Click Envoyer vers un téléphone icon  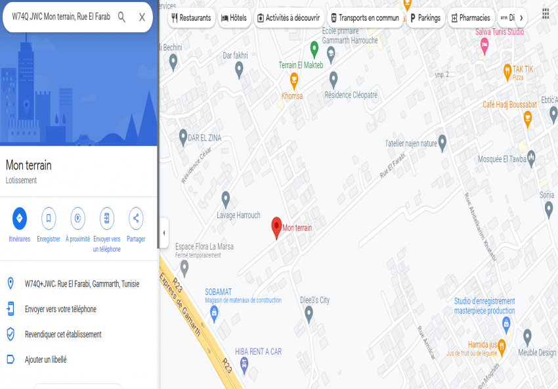(x=107, y=218)
